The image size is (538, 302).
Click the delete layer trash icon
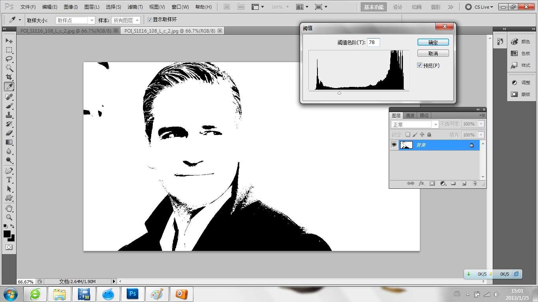(x=475, y=183)
